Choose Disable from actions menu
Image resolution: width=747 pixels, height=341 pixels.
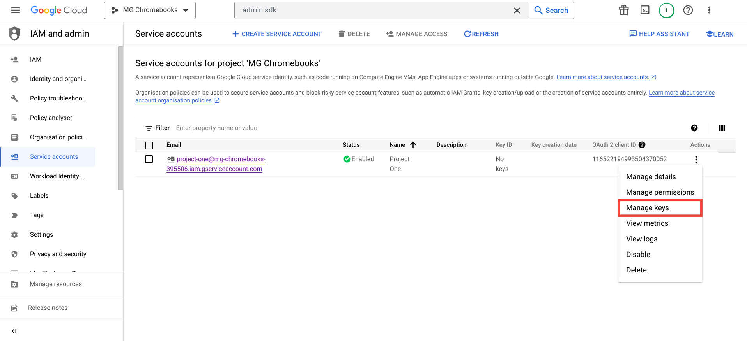(660, 255)
